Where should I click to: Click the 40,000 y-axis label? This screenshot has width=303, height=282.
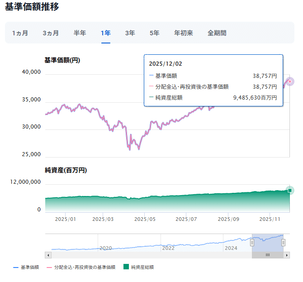(x=31, y=72)
